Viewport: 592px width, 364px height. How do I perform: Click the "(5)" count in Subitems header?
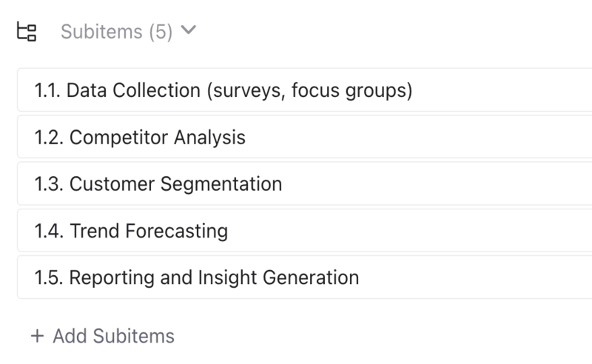click(x=160, y=32)
